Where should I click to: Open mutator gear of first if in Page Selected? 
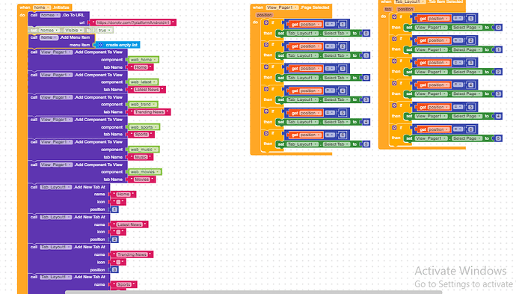coord(266,22)
